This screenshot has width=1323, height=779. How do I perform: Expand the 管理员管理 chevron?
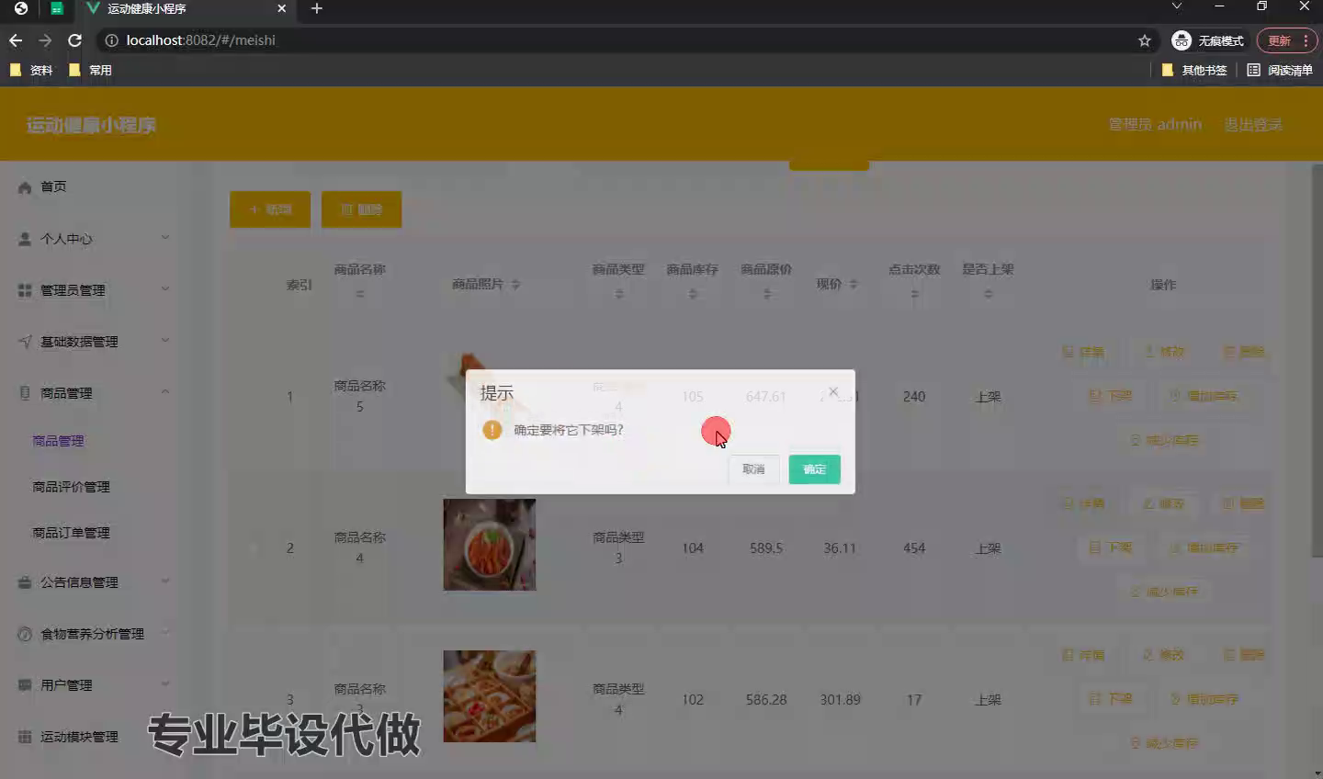click(165, 289)
